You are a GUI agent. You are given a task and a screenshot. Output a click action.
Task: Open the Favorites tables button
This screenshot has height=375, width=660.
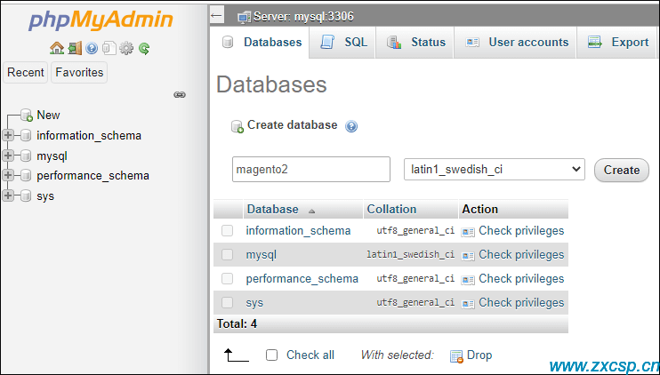tap(79, 72)
